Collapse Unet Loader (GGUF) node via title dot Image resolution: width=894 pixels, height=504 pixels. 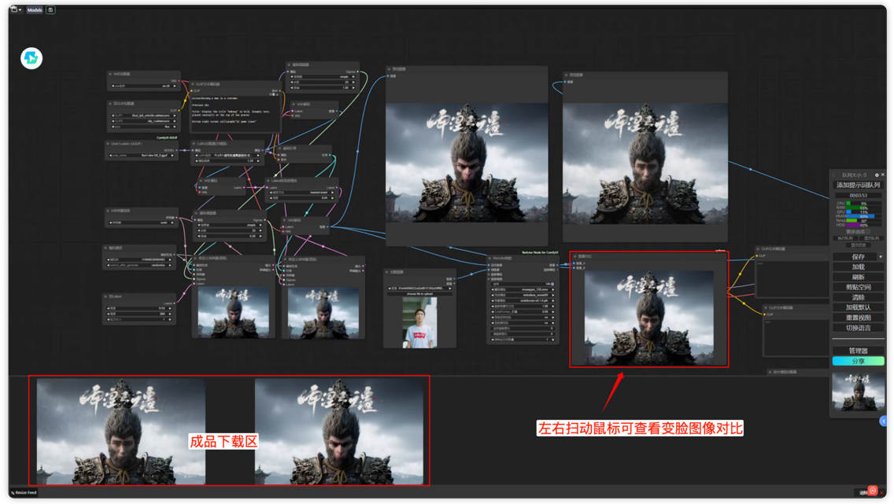(x=108, y=144)
